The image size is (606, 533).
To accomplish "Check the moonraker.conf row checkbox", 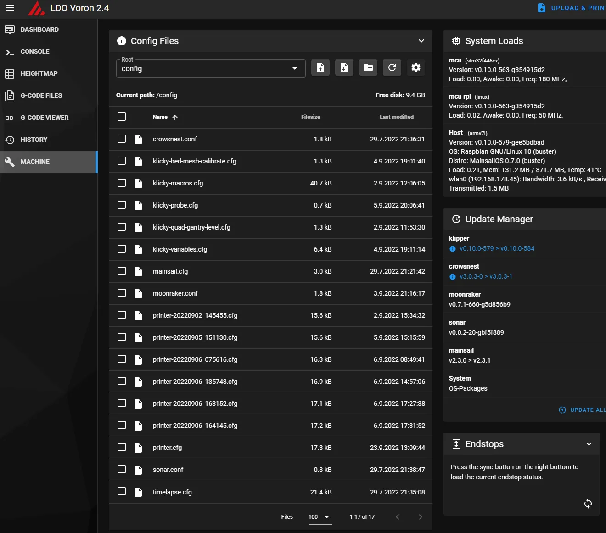I will (122, 293).
